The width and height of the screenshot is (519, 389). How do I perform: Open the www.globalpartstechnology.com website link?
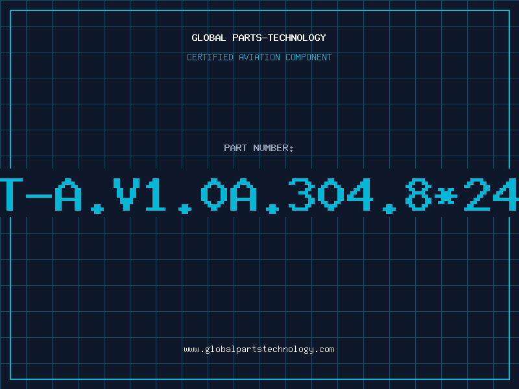(259, 349)
